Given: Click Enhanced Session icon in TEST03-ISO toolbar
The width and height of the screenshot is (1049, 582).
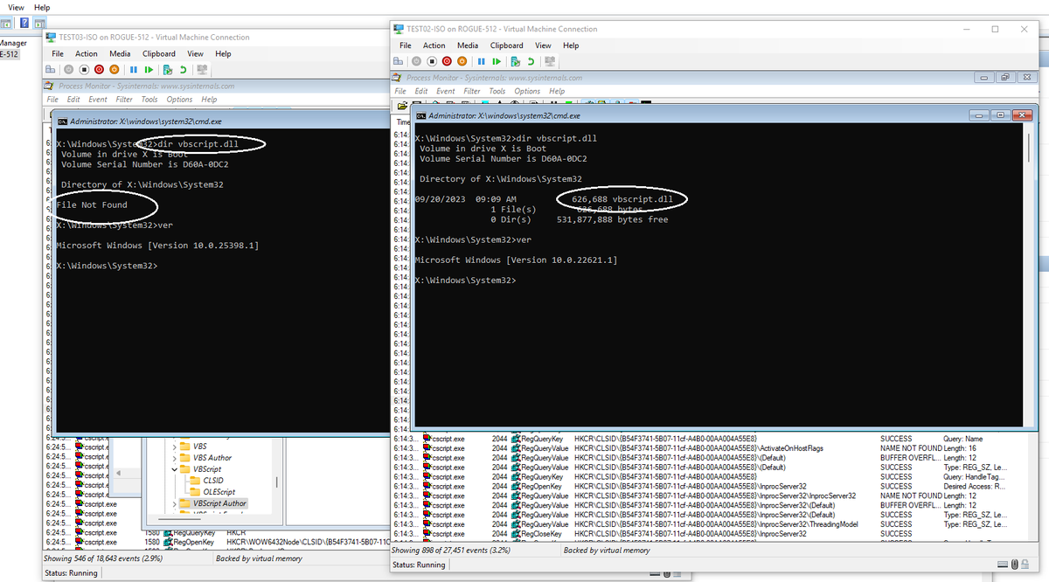Looking at the screenshot, I should (203, 69).
